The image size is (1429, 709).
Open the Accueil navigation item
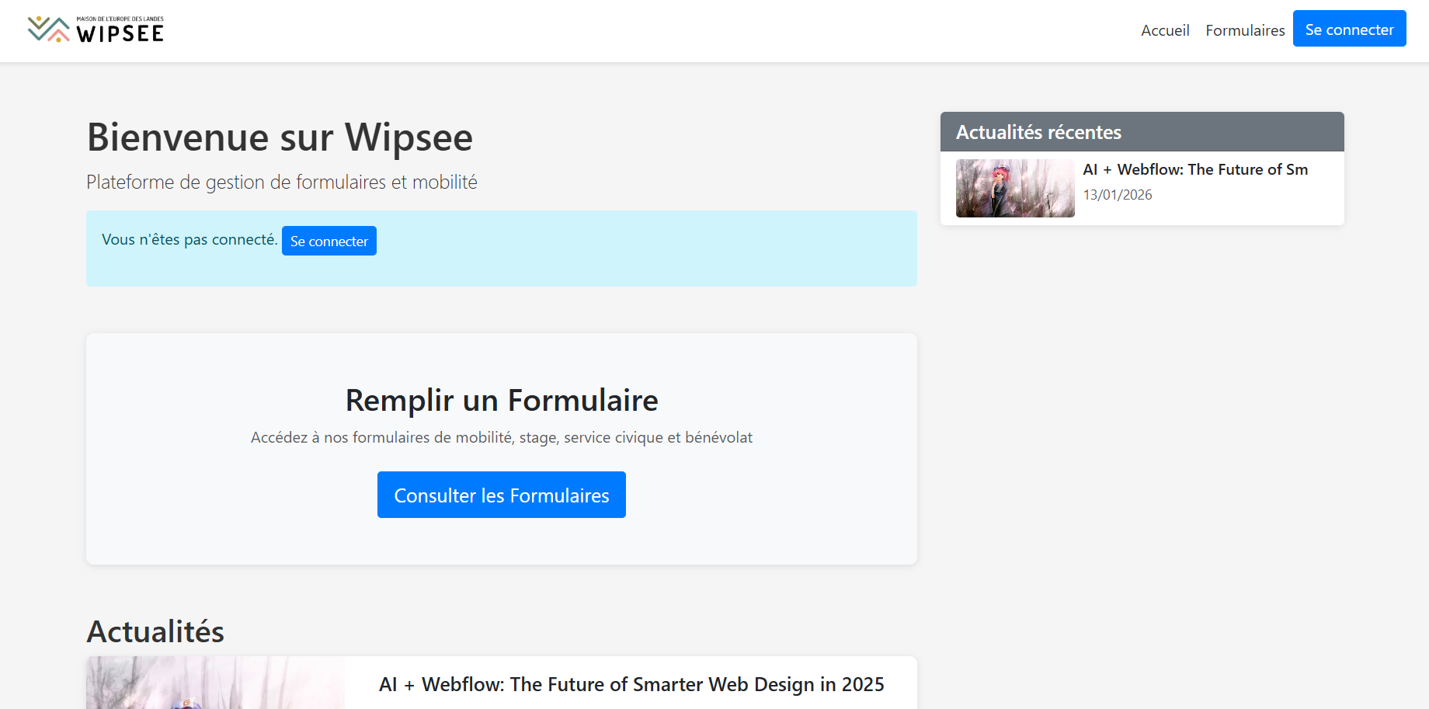point(1165,30)
